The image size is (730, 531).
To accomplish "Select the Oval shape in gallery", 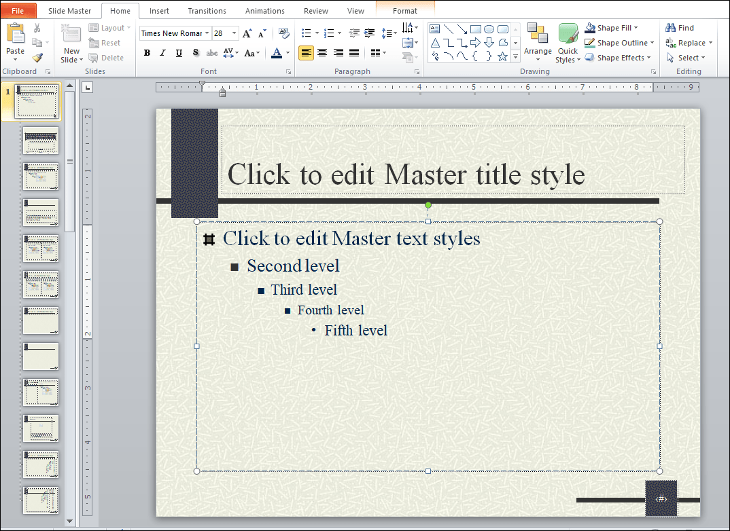I will pos(489,29).
